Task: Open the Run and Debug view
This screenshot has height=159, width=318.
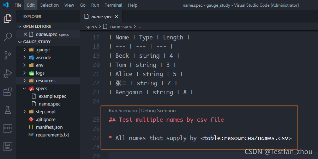Action: 8,74
